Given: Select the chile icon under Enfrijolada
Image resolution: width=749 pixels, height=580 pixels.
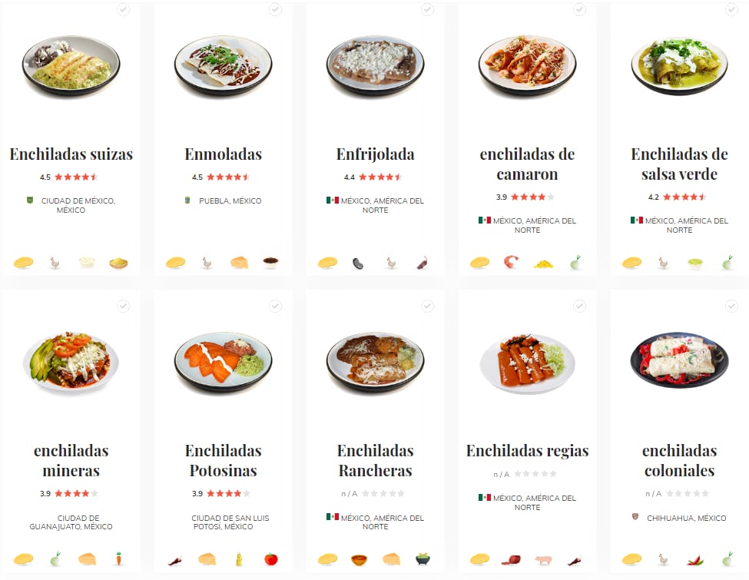Looking at the screenshot, I should 422,262.
